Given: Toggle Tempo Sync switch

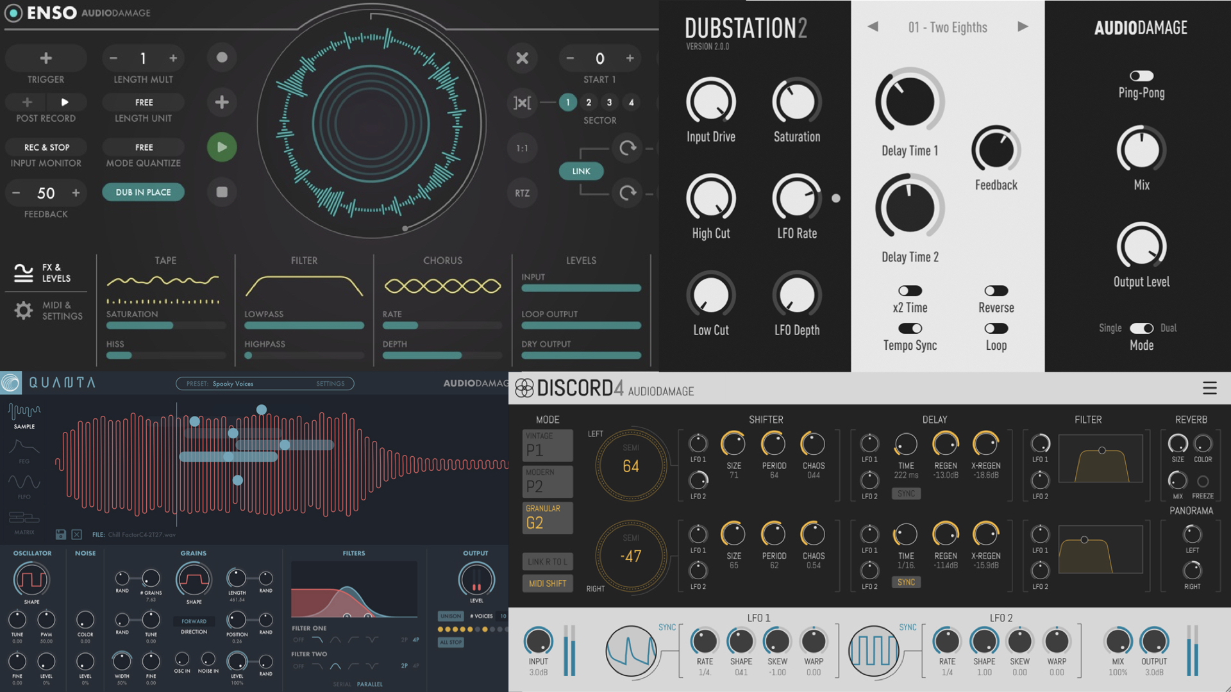Looking at the screenshot, I should click(909, 329).
